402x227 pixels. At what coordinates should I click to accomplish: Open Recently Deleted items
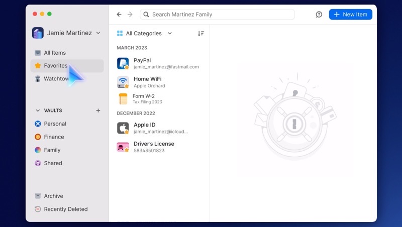pyautogui.click(x=67, y=209)
